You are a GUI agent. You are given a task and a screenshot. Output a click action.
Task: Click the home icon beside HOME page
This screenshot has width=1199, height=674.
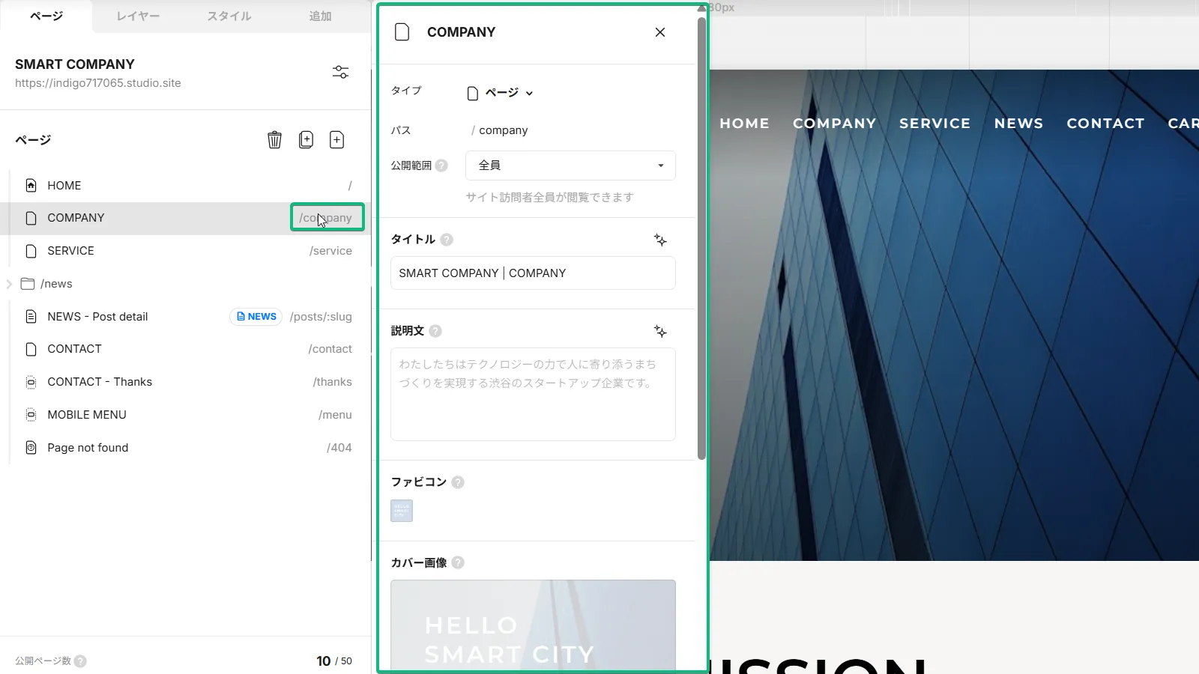coord(31,185)
